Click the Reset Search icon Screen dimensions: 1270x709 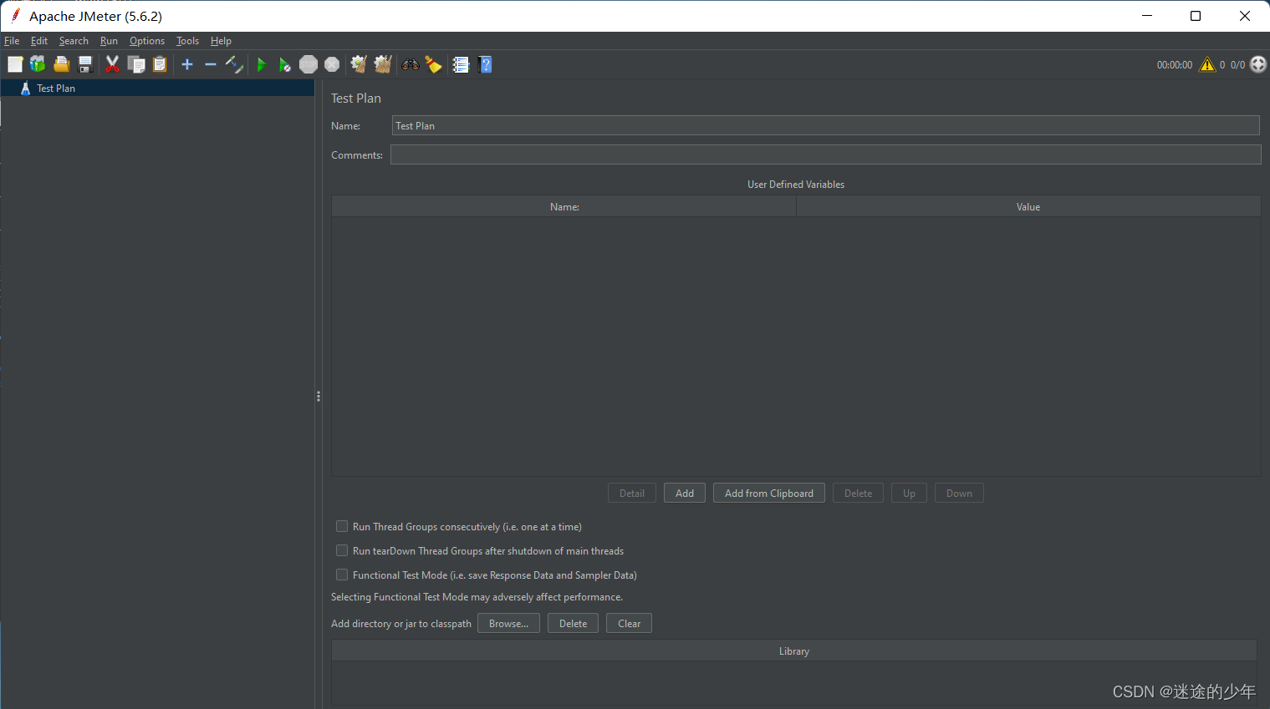click(x=433, y=64)
